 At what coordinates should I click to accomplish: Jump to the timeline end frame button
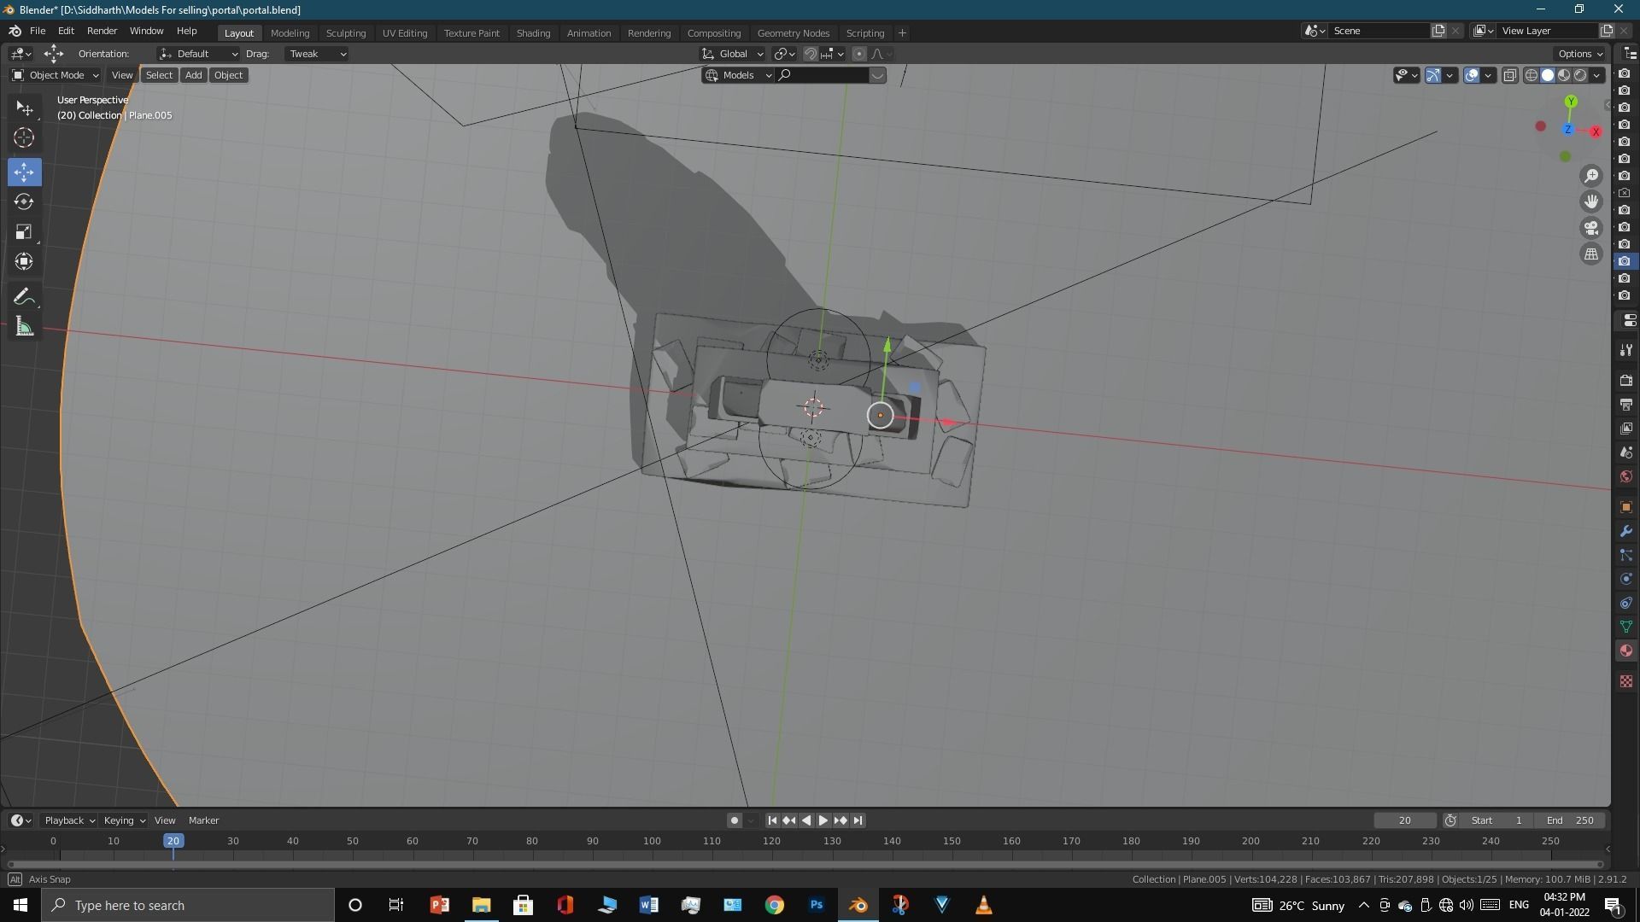pyautogui.click(x=858, y=820)
